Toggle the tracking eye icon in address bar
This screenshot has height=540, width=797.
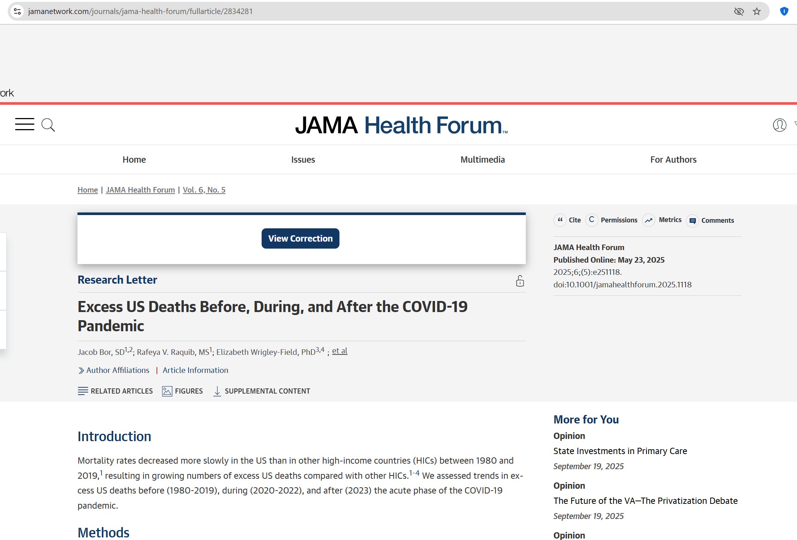[x=739, y=11]
